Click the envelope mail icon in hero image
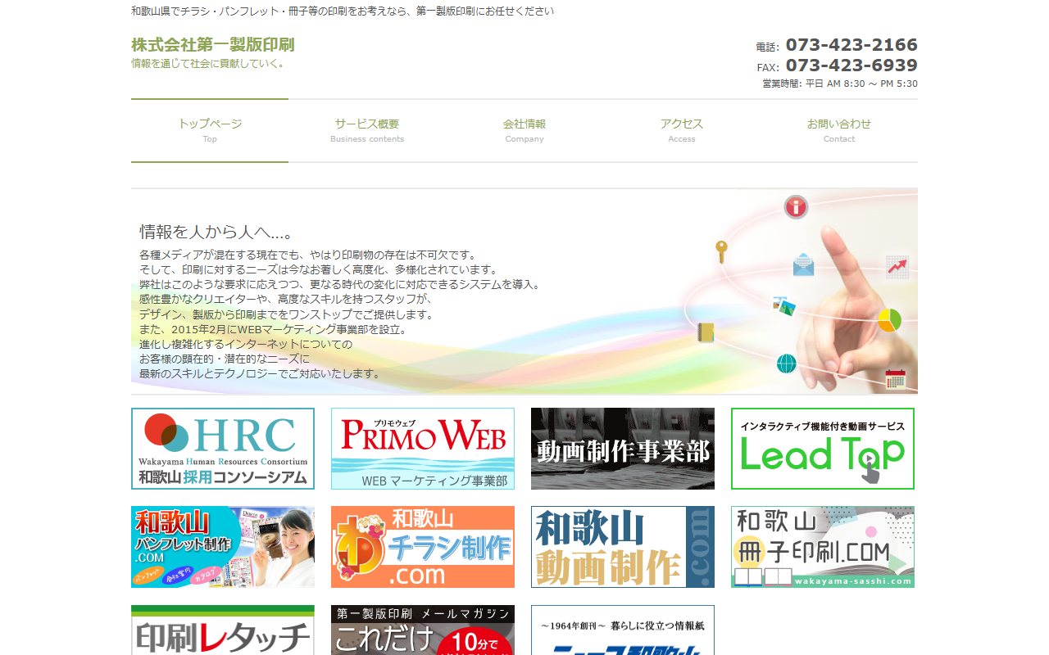Screen dimensions: 1049x655 (x=803, y=265)
